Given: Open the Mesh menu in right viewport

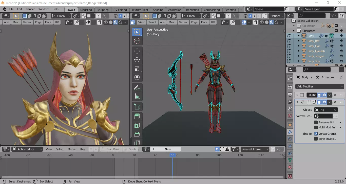Looking at the screenshot, I should tap(172, 22).
